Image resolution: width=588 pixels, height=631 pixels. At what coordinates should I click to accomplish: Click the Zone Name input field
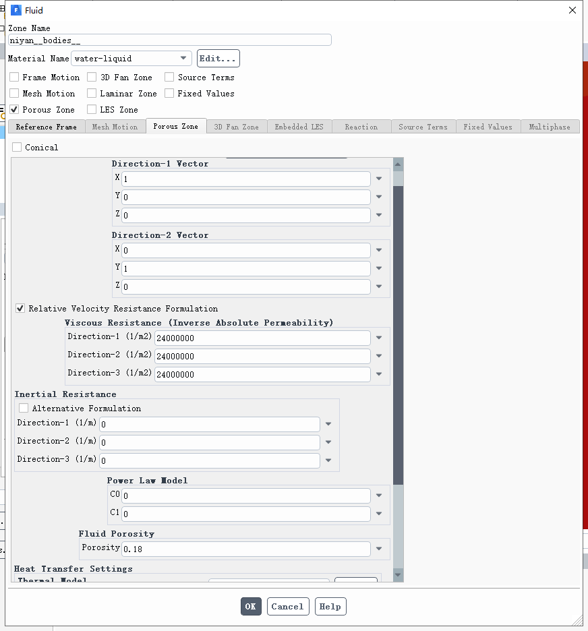(x=169, y=40)
